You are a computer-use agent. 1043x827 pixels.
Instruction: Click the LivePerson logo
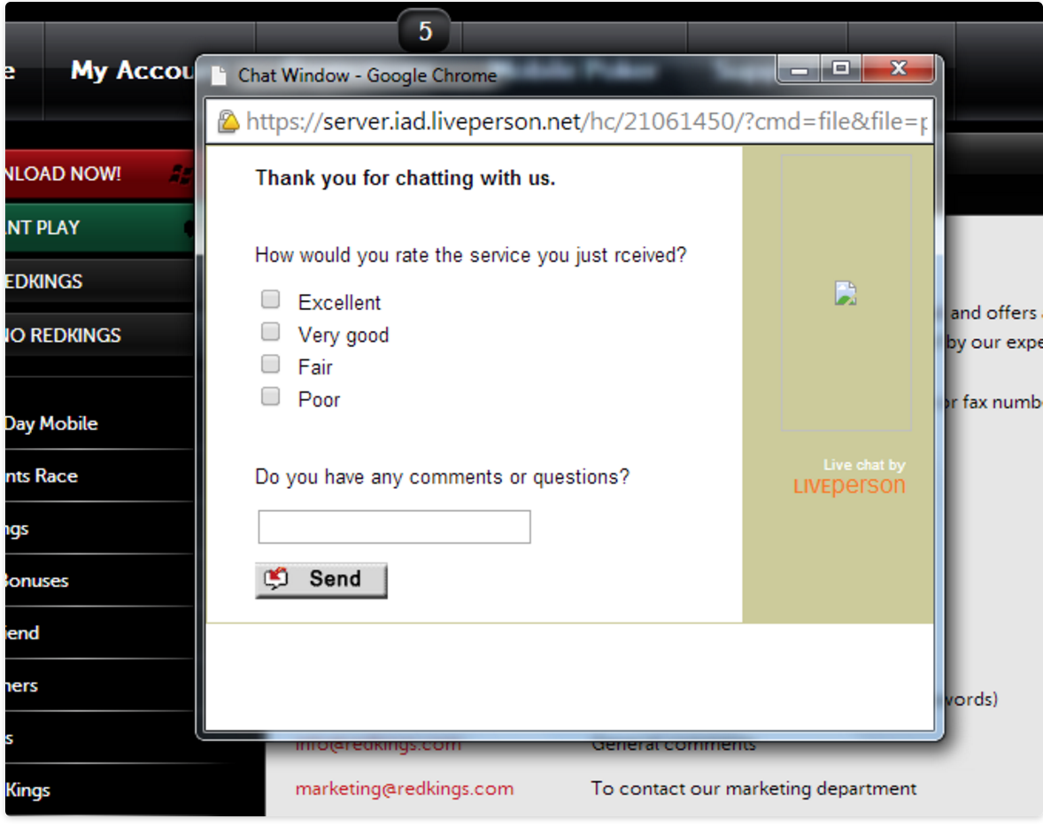pyautogui.click(x=849, y=485)
